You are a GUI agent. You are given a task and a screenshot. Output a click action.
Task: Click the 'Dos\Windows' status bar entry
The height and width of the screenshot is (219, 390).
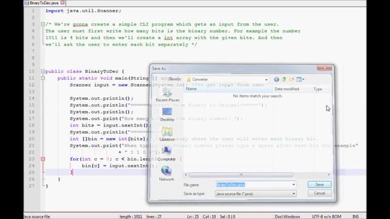coord(287,217)
